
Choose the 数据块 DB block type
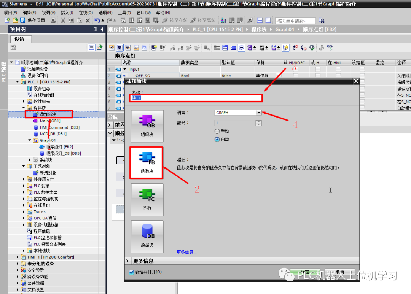click(x=147, y=237)
